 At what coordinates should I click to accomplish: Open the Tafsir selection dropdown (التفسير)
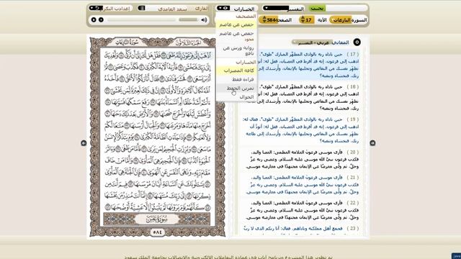pos(284,9)
